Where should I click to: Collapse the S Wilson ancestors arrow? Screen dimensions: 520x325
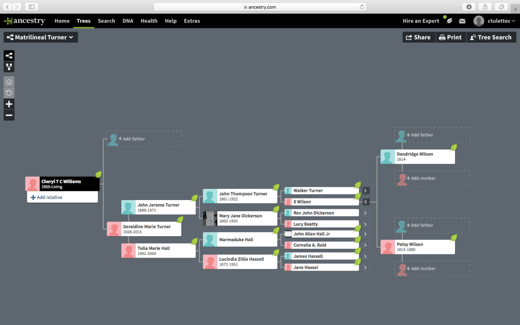click(x=366, y=202)
